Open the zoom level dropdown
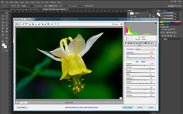The height and width of the screenshot is (114, 183). pyautogui.click(x=28, y=102)
